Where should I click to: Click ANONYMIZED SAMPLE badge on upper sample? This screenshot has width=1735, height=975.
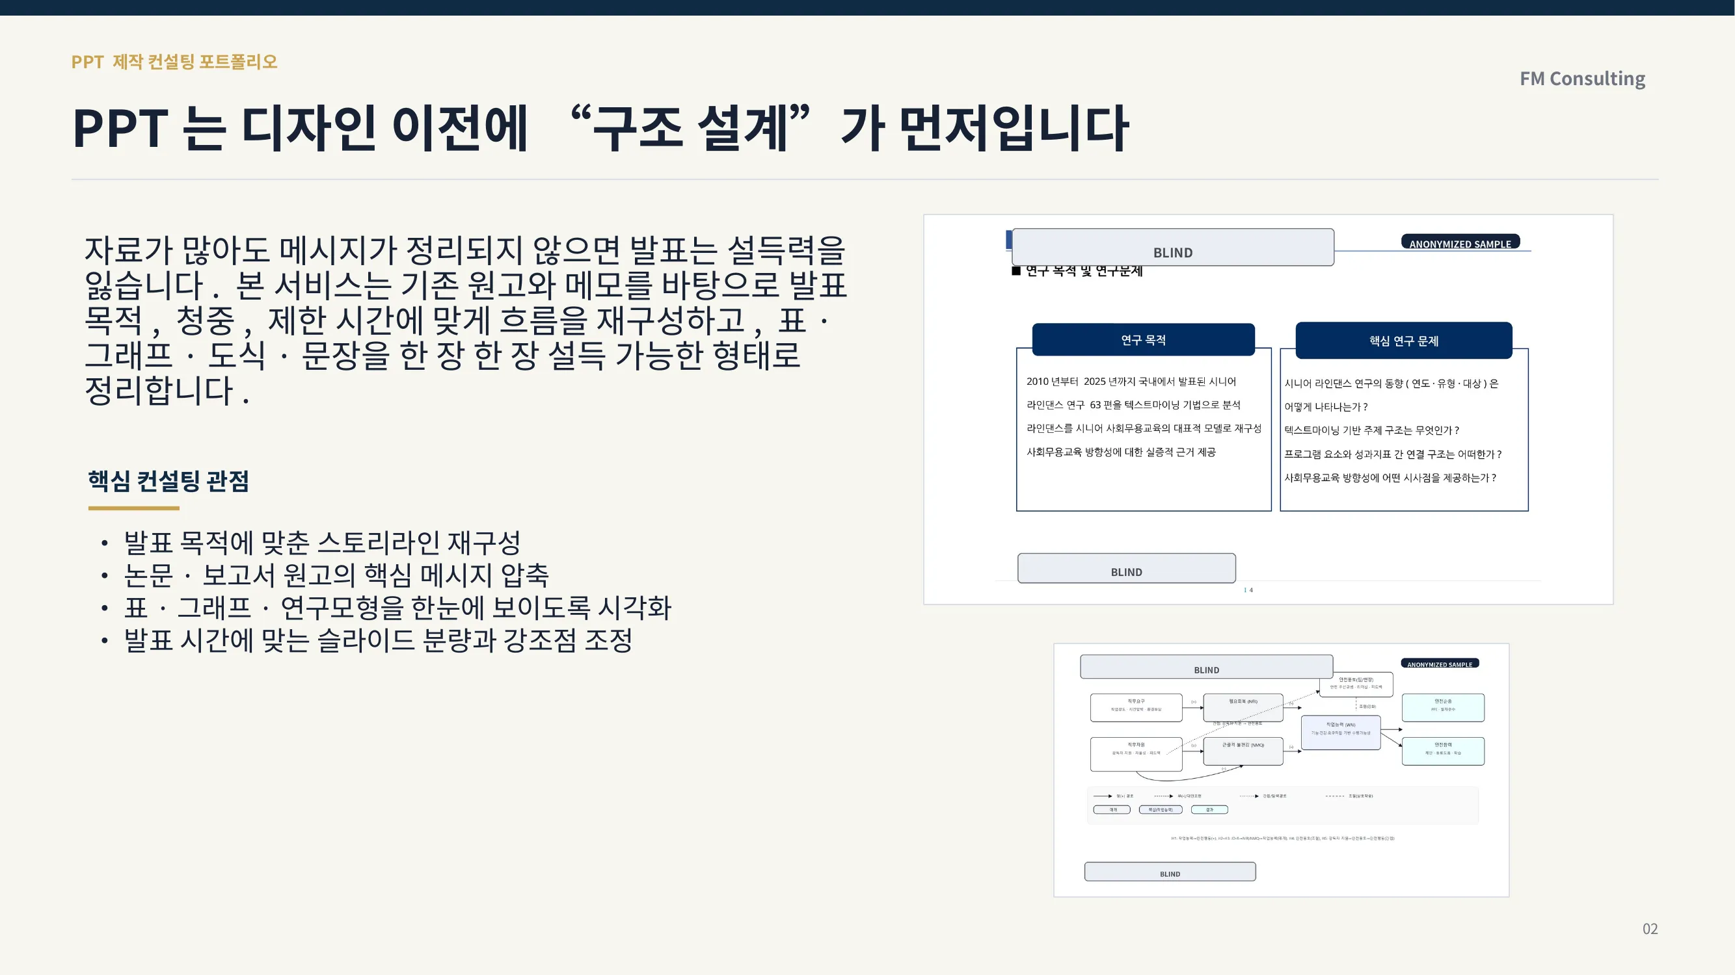[x=1460, y=242]
